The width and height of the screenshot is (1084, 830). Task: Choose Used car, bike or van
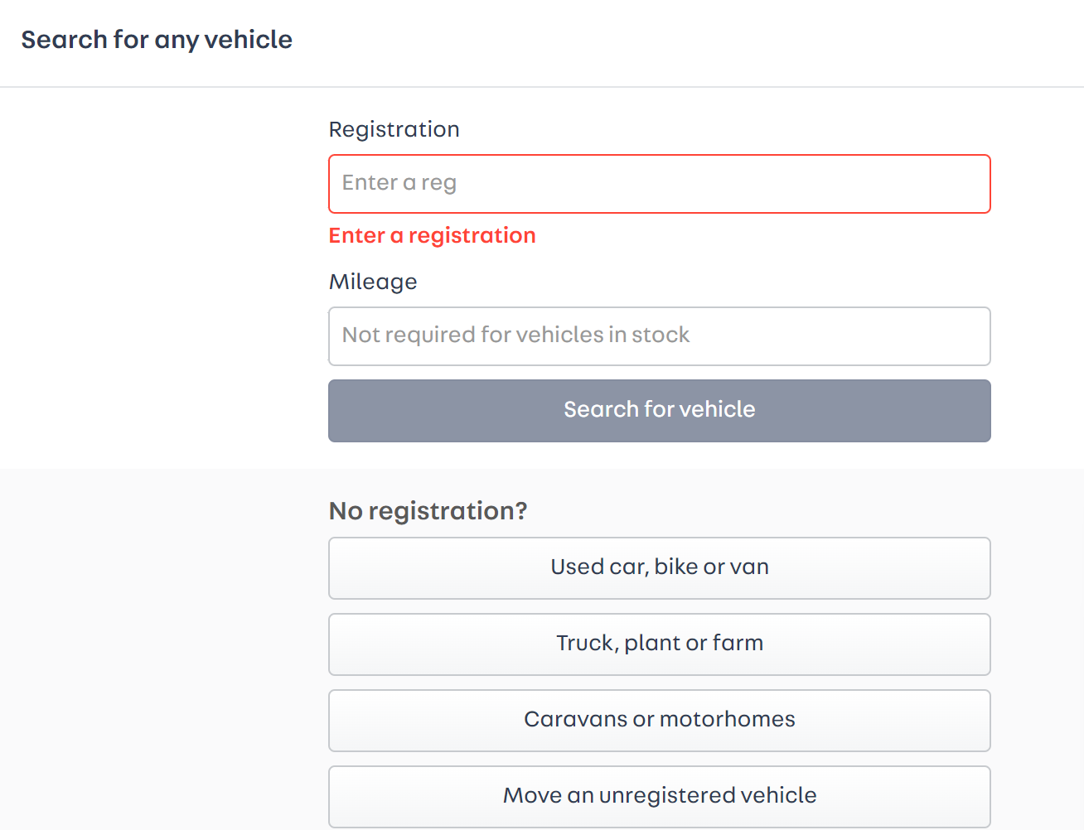(659, 568)
